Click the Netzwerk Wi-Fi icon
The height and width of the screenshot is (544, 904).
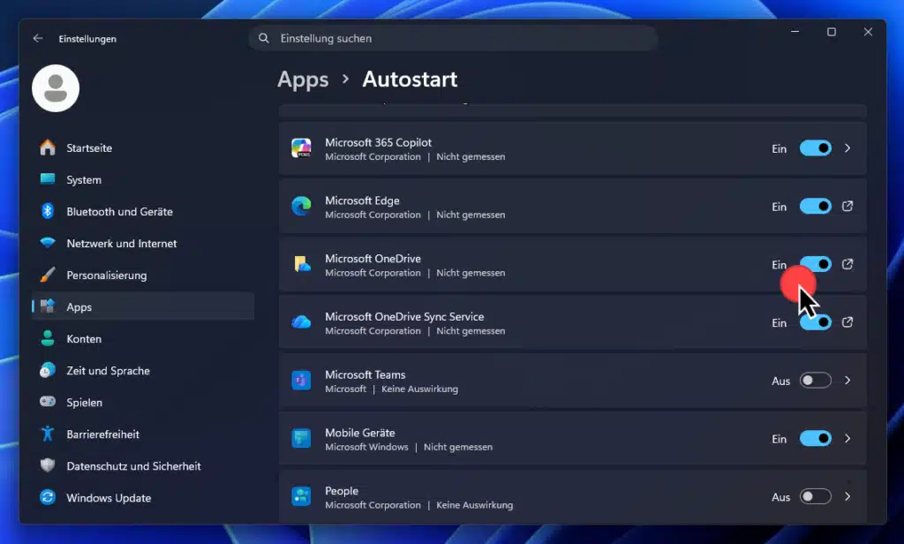pyautogui.click(x=48, y=243)
